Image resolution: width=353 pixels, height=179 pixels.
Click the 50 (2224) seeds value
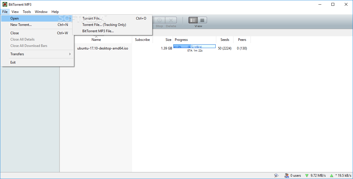click(x=225, y=48)
